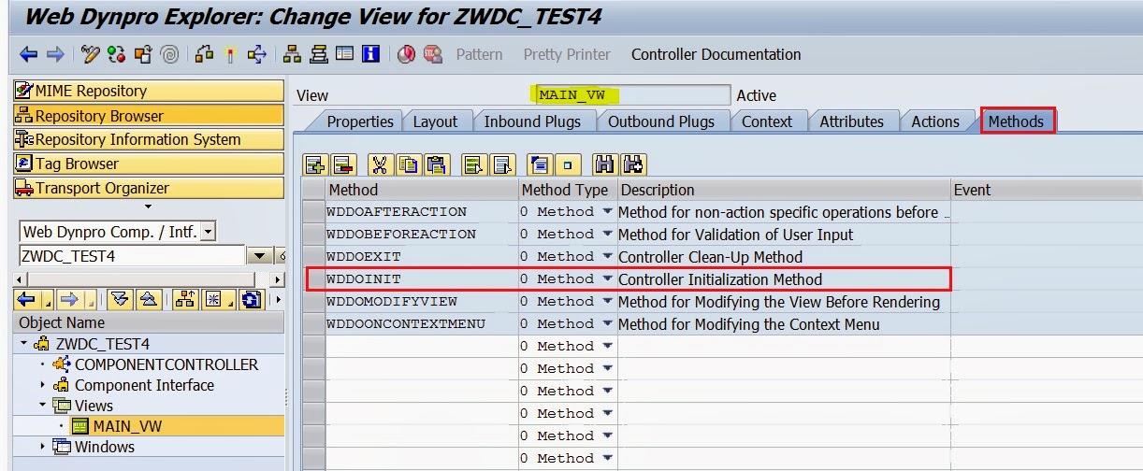1143x471 pixels.
Task: Open the Tag Browser
Action: click(x=149, y=164)
